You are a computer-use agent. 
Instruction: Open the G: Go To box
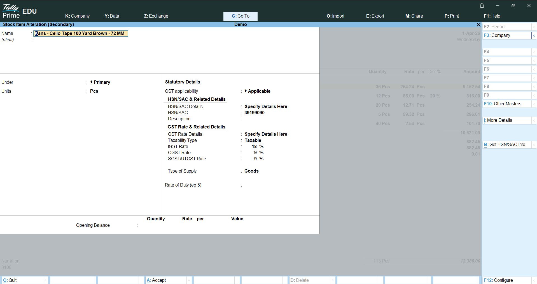click(241, 16)
